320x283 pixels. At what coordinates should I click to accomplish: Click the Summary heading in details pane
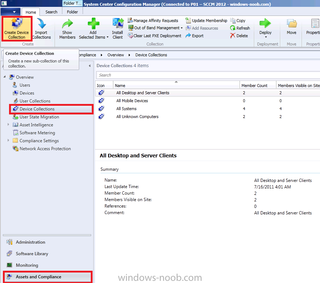(x=110, y=169)
